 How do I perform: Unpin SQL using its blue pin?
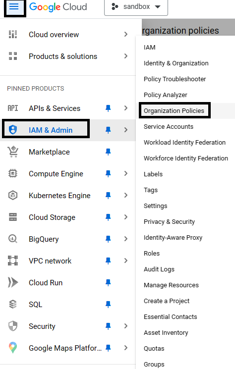(x=108, y=304)
